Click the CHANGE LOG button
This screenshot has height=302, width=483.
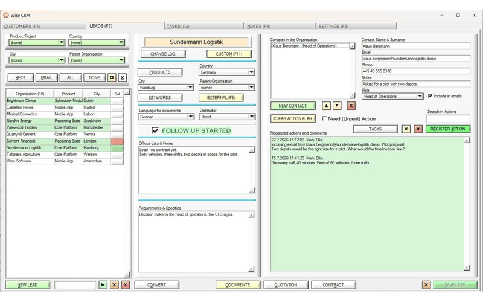(163, 54)
